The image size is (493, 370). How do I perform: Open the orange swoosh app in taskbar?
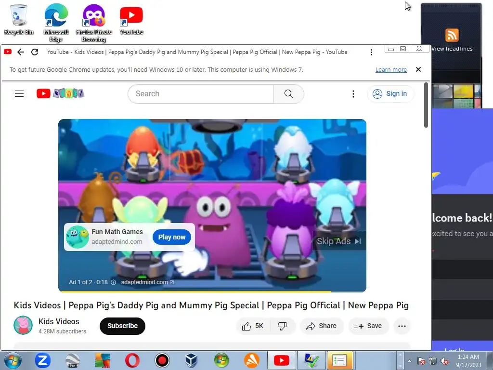tap(251, 360)
